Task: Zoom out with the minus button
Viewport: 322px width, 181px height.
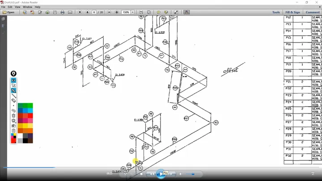Action: pos(109,13)
